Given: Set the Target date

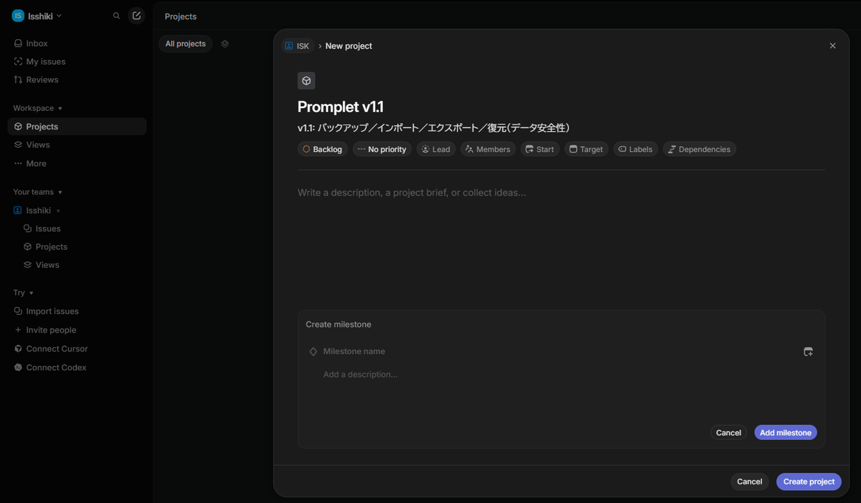Looking at the screenshot, I should pos(586,149).
